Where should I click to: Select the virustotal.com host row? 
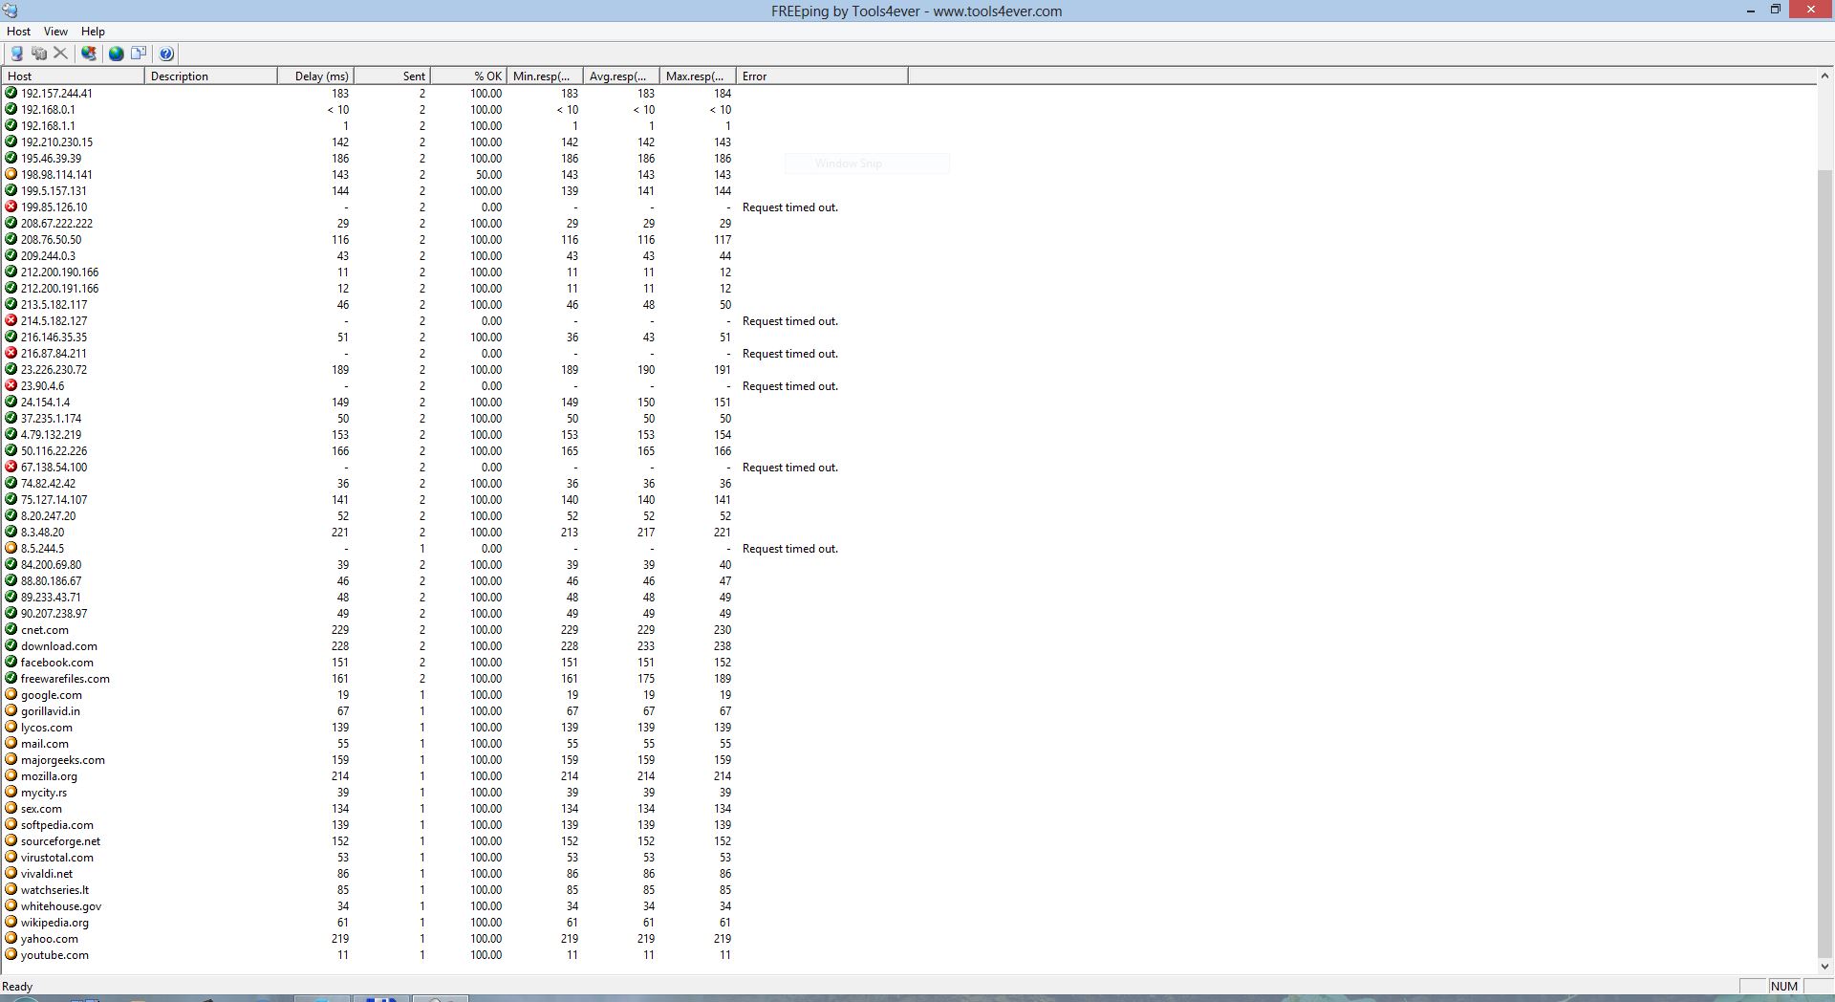click(454, 857)
